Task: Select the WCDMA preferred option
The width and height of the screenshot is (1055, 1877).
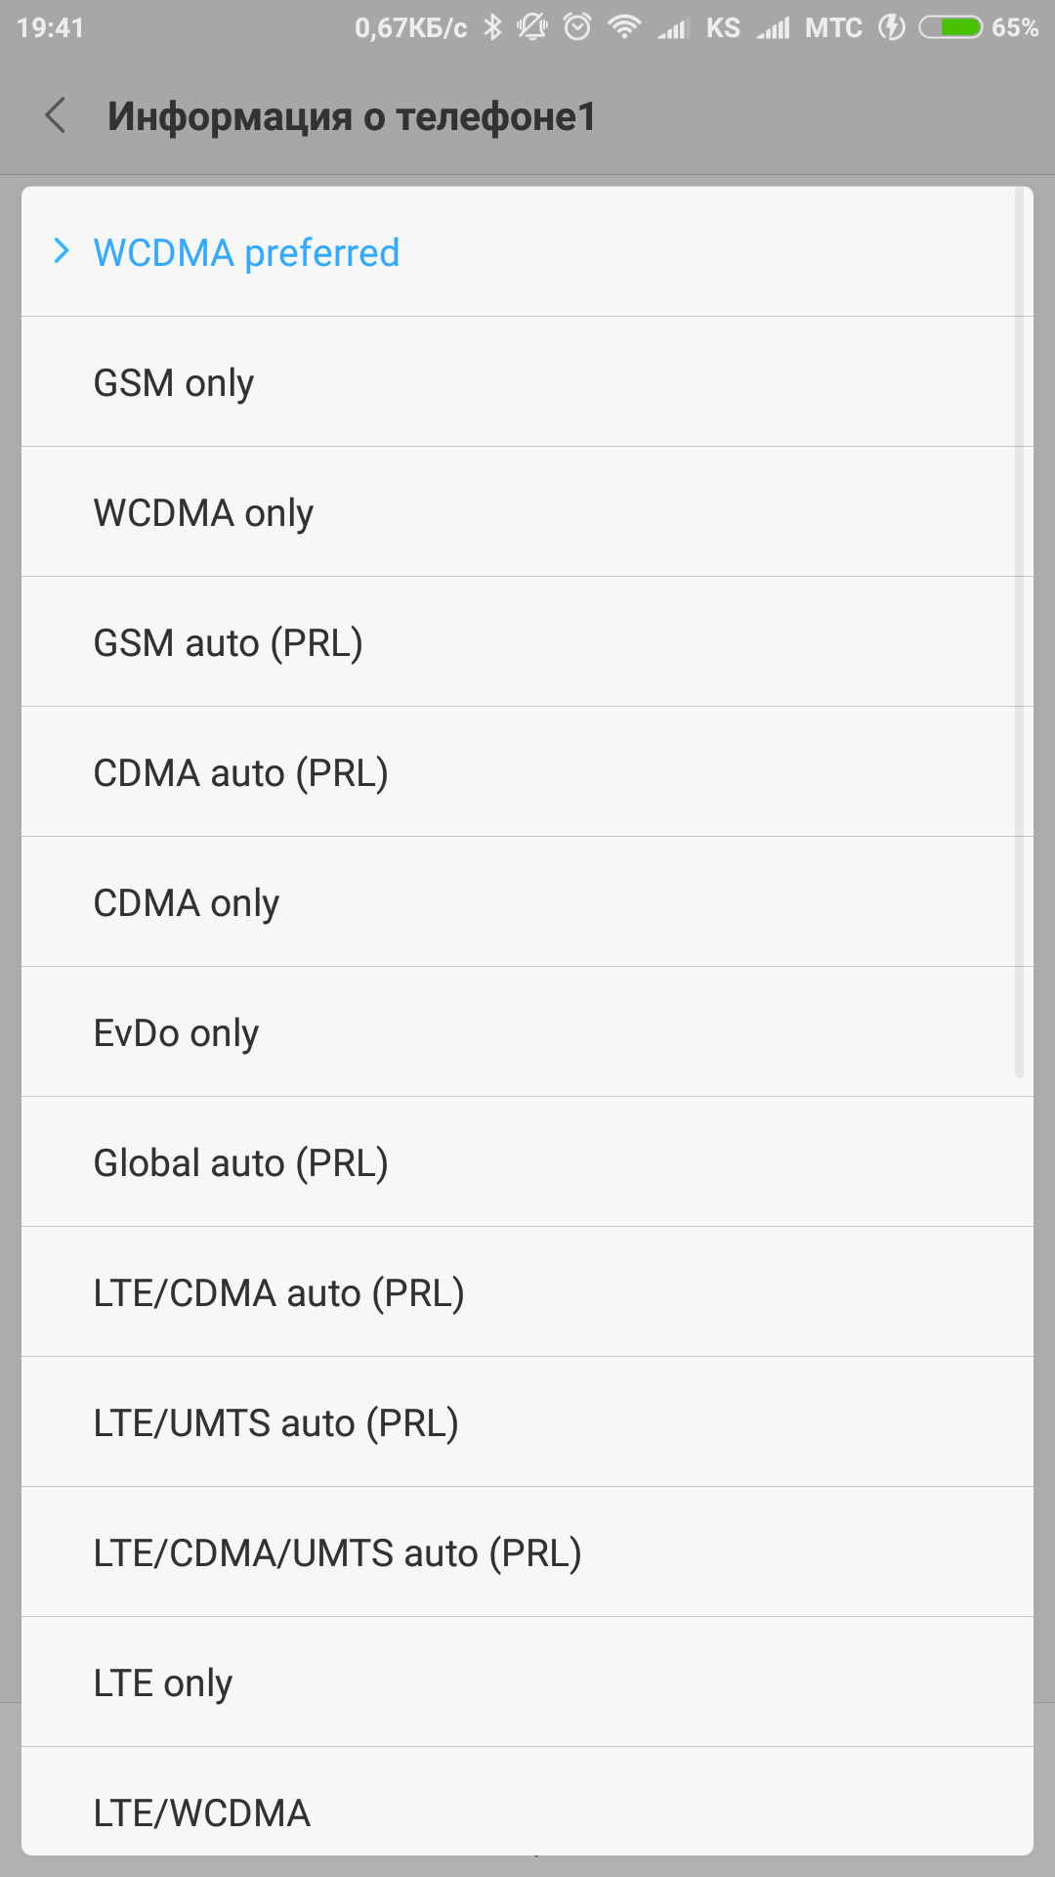Action: click(246, 253)
